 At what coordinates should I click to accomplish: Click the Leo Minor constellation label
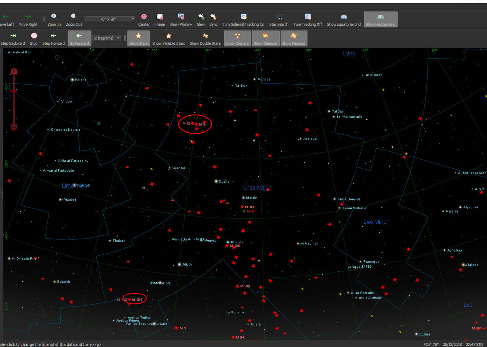(x=376, y=222)
